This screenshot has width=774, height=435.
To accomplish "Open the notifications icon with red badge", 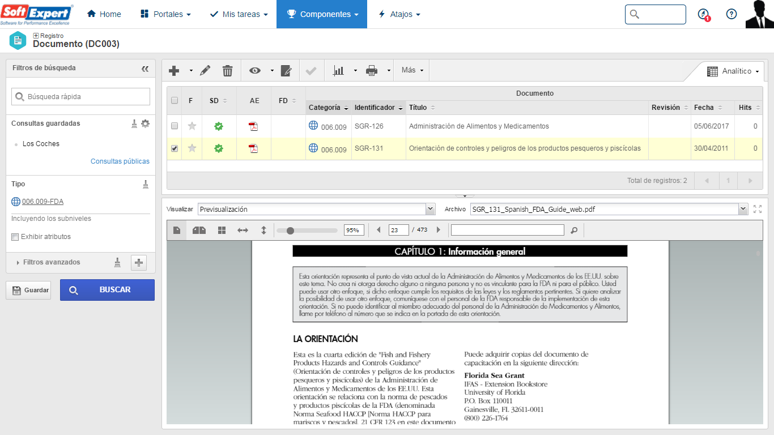I will click(704, 15).
